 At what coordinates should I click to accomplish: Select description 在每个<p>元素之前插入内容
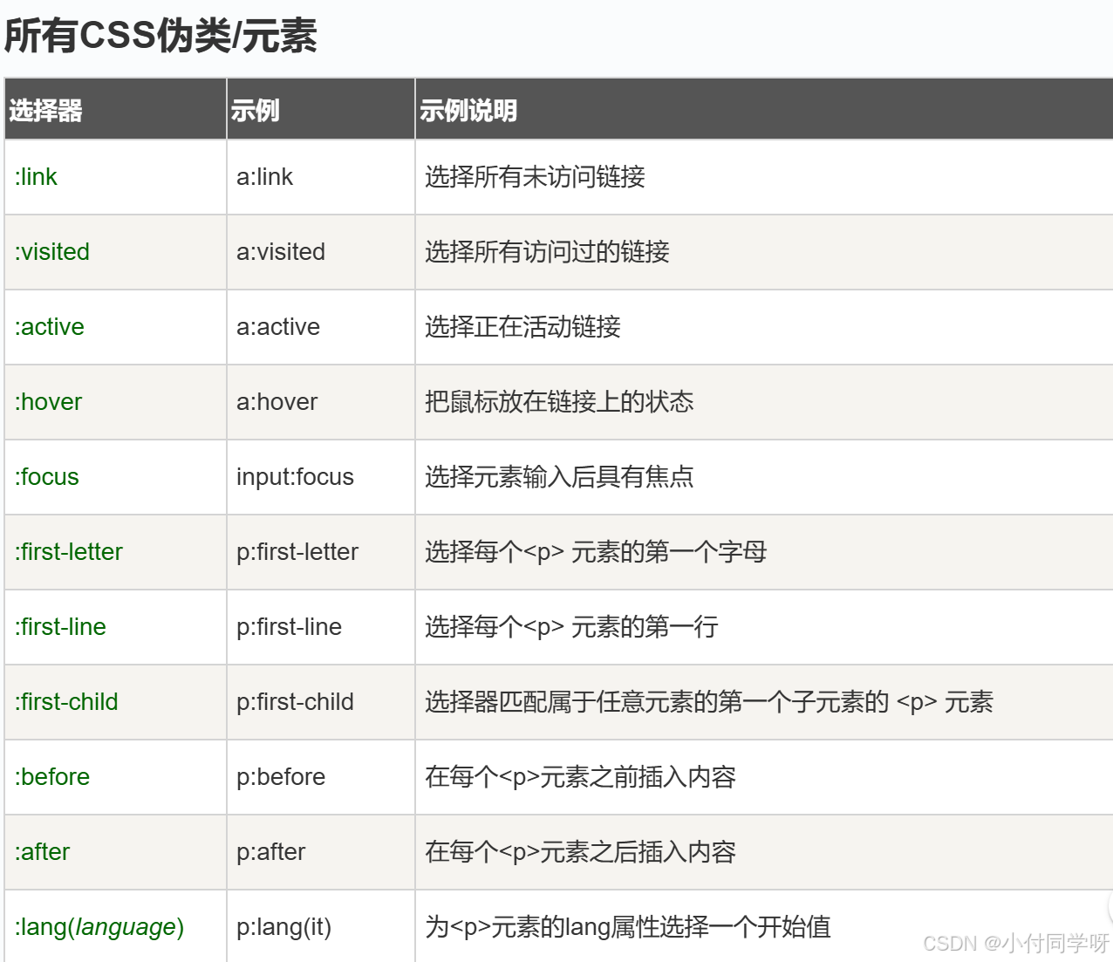[x=580, y=777]
